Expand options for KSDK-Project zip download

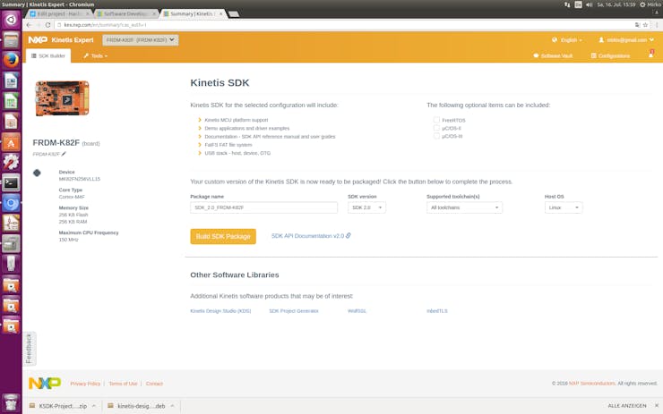pyautogui.click(x=94, y=406)
